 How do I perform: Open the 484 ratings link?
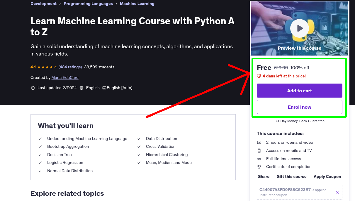70,67
